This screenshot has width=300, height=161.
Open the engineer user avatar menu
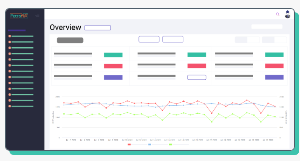[287, 14]
